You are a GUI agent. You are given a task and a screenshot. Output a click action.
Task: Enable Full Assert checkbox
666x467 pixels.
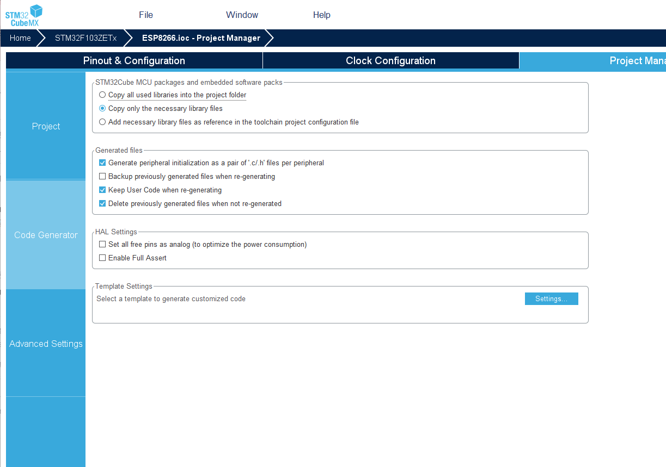click(102, 258)
